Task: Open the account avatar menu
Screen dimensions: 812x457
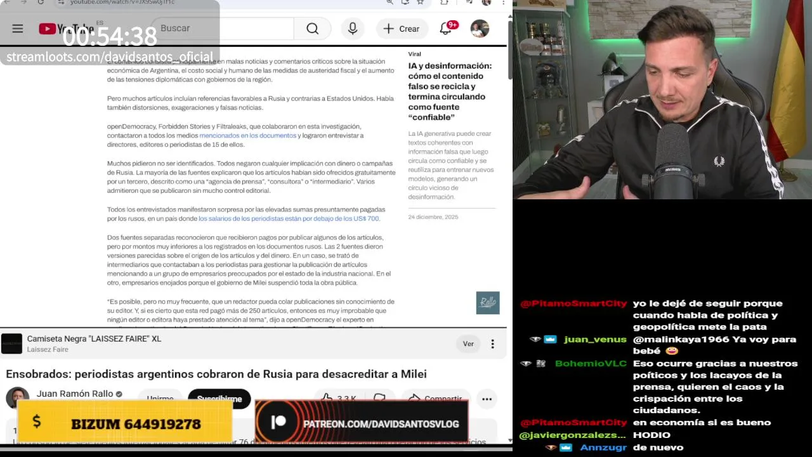Action: coord(480,29)
